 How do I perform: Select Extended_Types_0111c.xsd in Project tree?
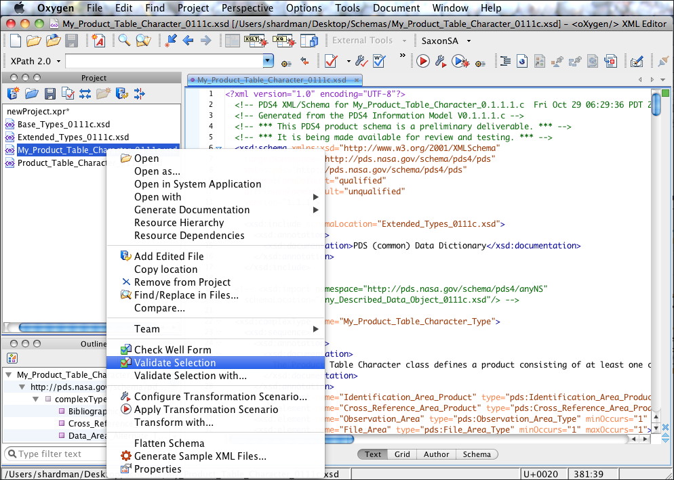pos(73,137)
